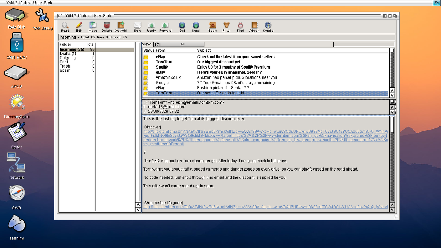441x248 pixels.
Task: Delete the selected message via toolbar
Action: (107, 27)
